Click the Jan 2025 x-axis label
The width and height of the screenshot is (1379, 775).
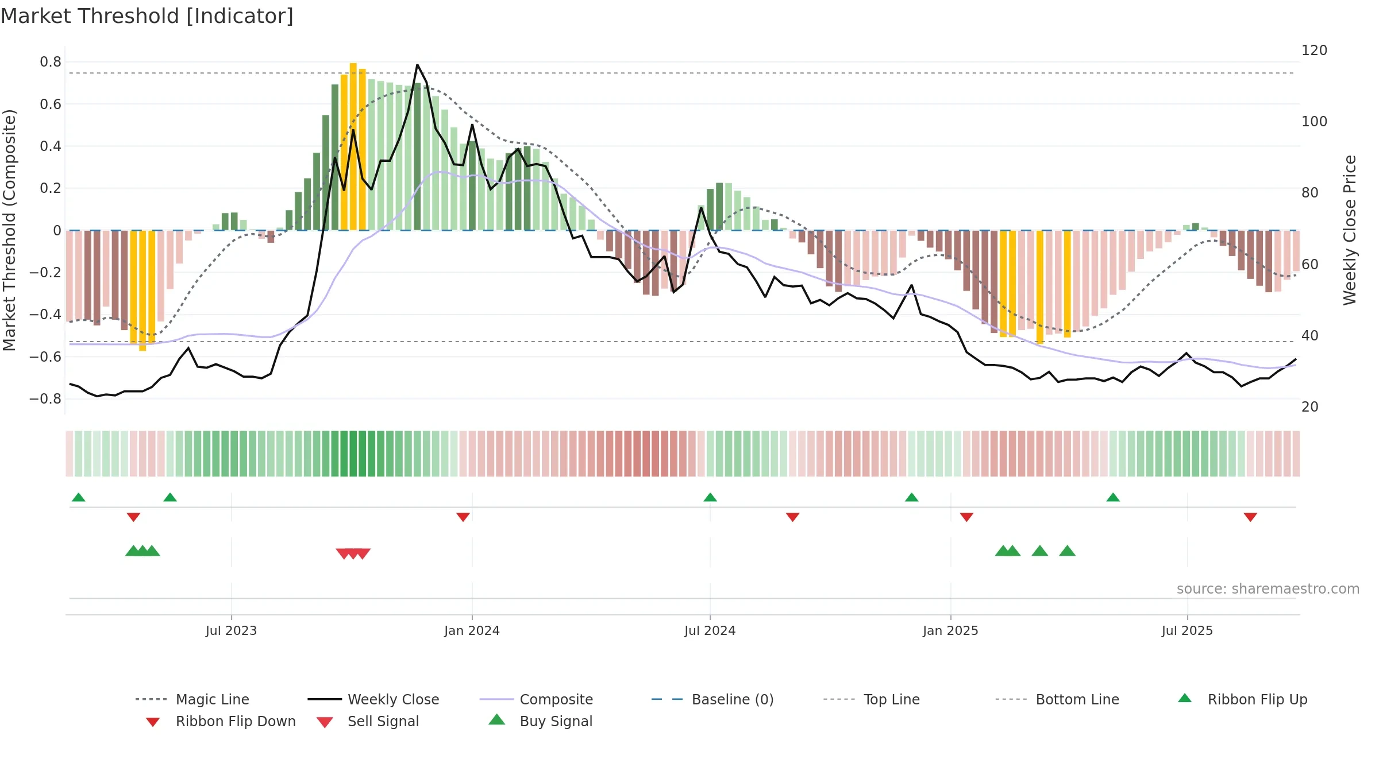coord(950,630)
